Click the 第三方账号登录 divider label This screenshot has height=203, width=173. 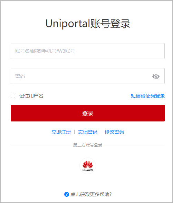[88, 145]
